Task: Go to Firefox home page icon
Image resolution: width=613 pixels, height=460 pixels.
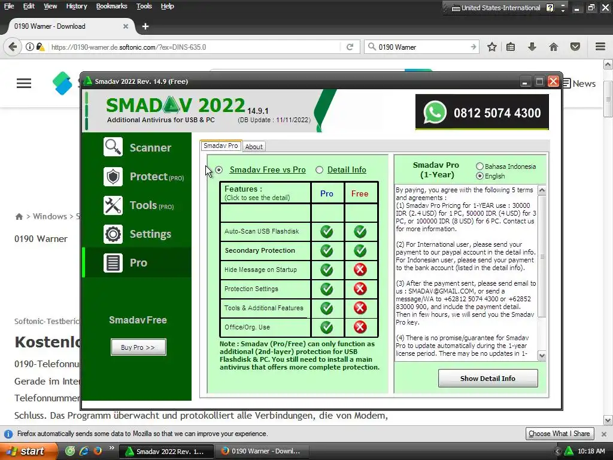Action: [554, 47]
